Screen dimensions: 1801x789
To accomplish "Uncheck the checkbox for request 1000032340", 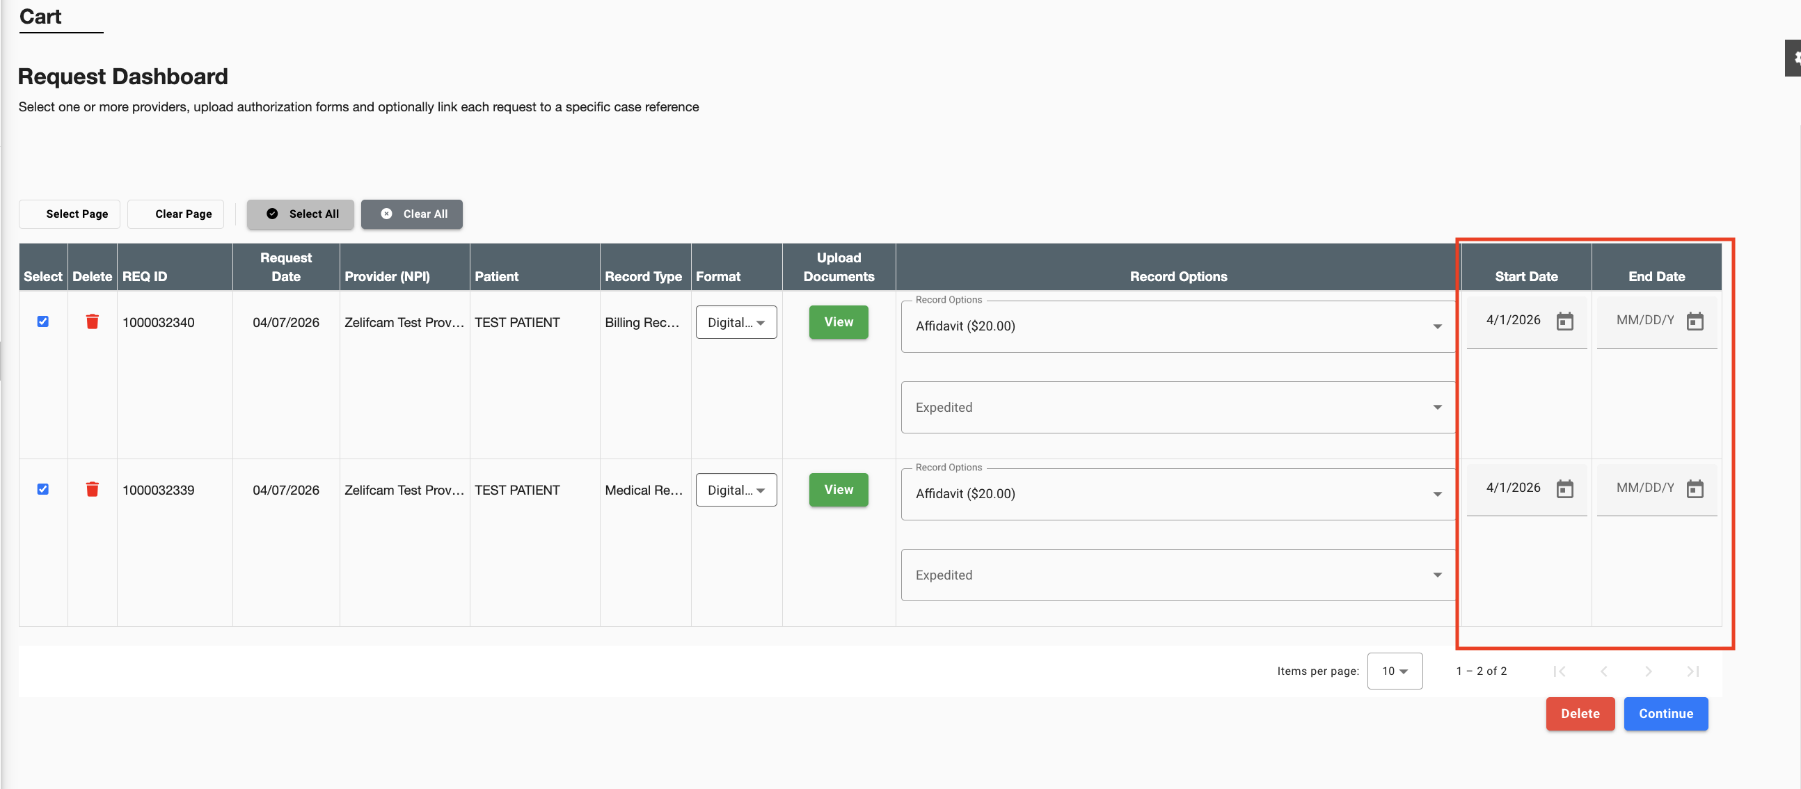I will point(42,321).
